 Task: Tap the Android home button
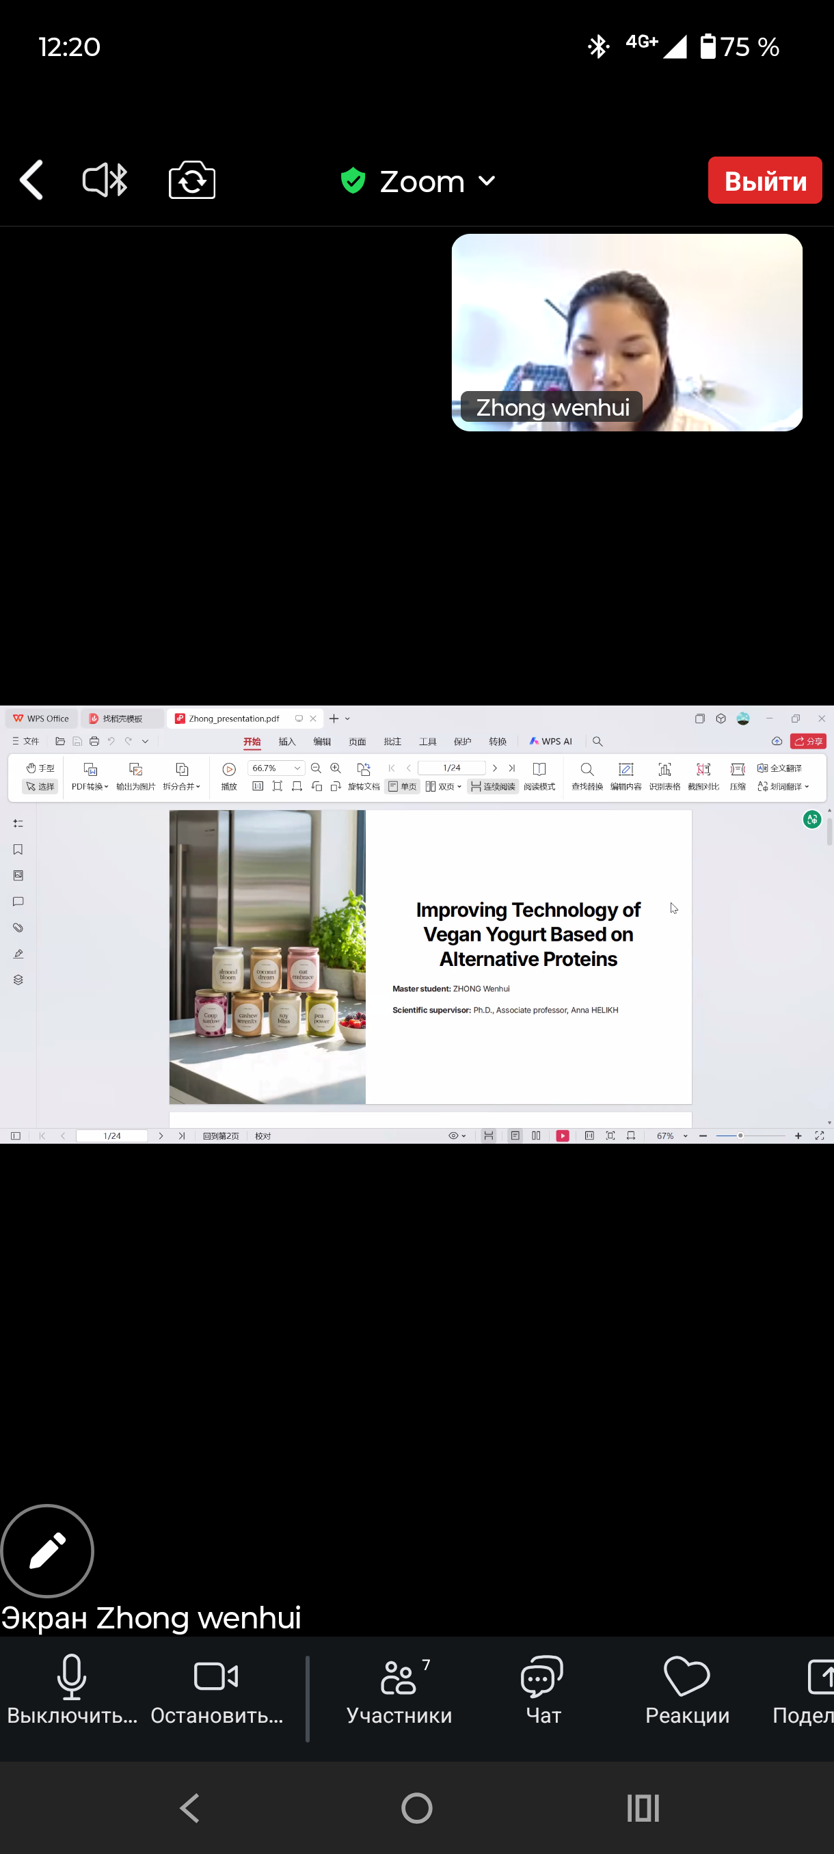pos(416,1808)
